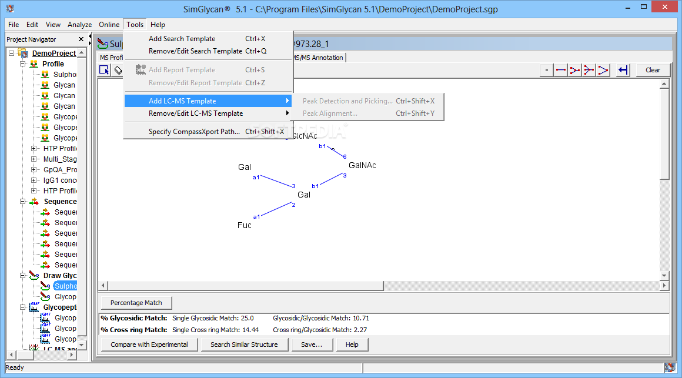Viewport: 682px width, 378px height.
Task: Select the single straight linkage tool
Action: pos(561,70)
